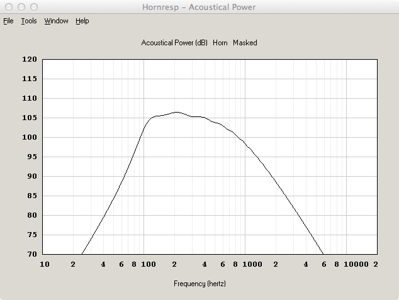Click the 95 value on vertical axis
This screenshot has width=399, height=300.
coord(32,157)
